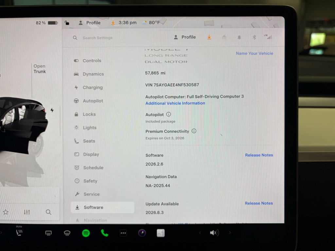Tap the LTE signal strength icon
335x251 pixels.
pos(268,37)
